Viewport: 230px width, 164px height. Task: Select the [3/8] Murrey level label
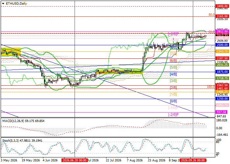click(x=173, y=81)
